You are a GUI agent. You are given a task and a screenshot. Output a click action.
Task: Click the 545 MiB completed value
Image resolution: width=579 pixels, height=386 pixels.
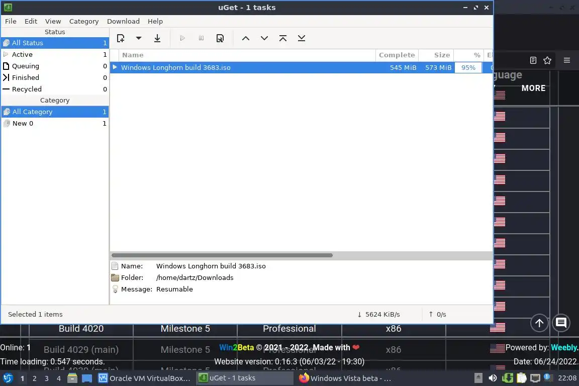point(403,67)
